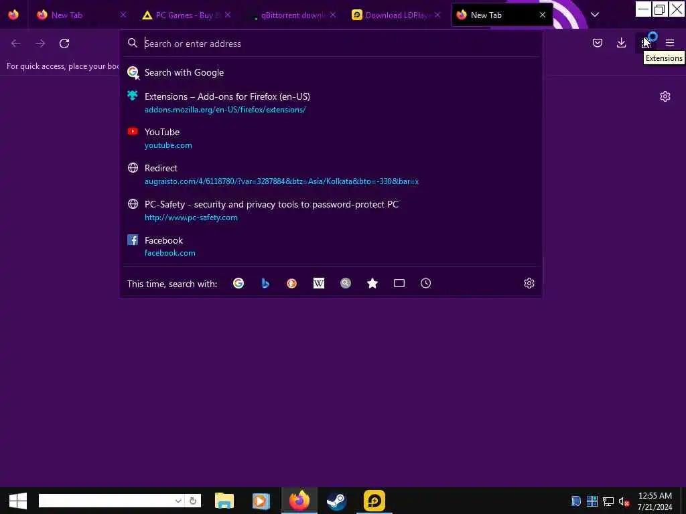The height and width of the screenshot is (514, 686).
Task: Search in Bookmarks using star icon
Action: click(372, 283)
